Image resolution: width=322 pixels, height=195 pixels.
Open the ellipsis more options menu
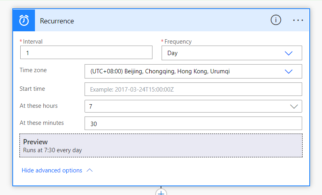pyautogui.click(x=298, y=20)
